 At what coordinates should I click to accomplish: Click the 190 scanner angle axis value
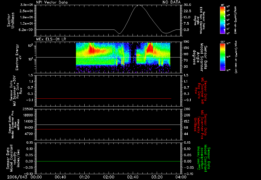click(187, 42)
